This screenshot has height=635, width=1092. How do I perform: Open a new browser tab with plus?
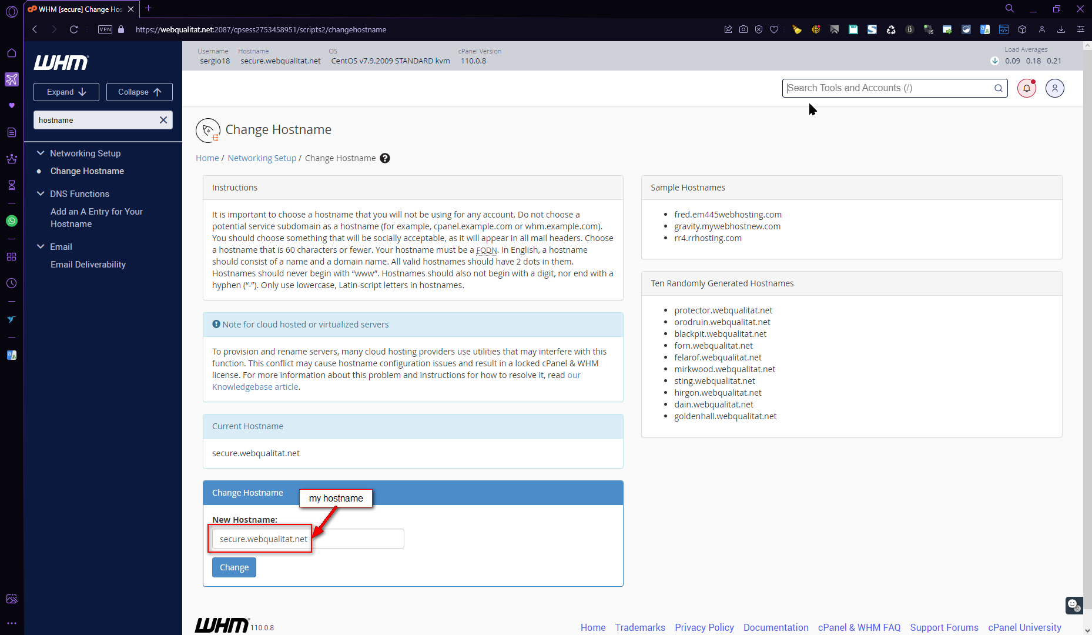[149, 8]
